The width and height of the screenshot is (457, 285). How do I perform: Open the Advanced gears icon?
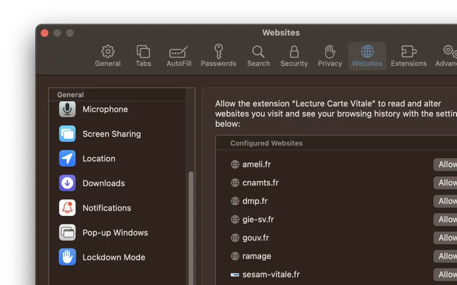[450, 51]
